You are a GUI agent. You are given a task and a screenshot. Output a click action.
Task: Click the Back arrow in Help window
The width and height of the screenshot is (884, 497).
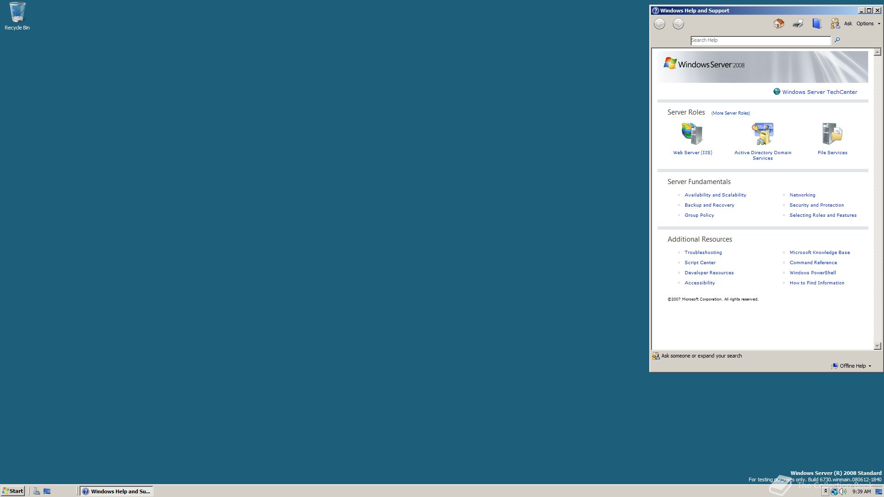click(659, 24)
